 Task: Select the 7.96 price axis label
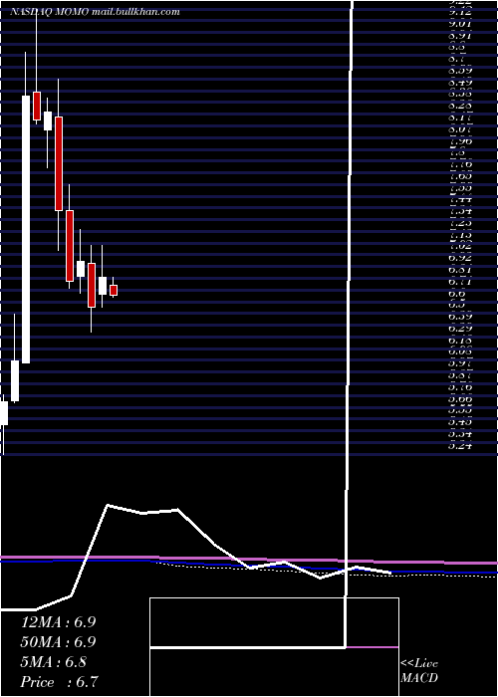[x=460, y=141]
